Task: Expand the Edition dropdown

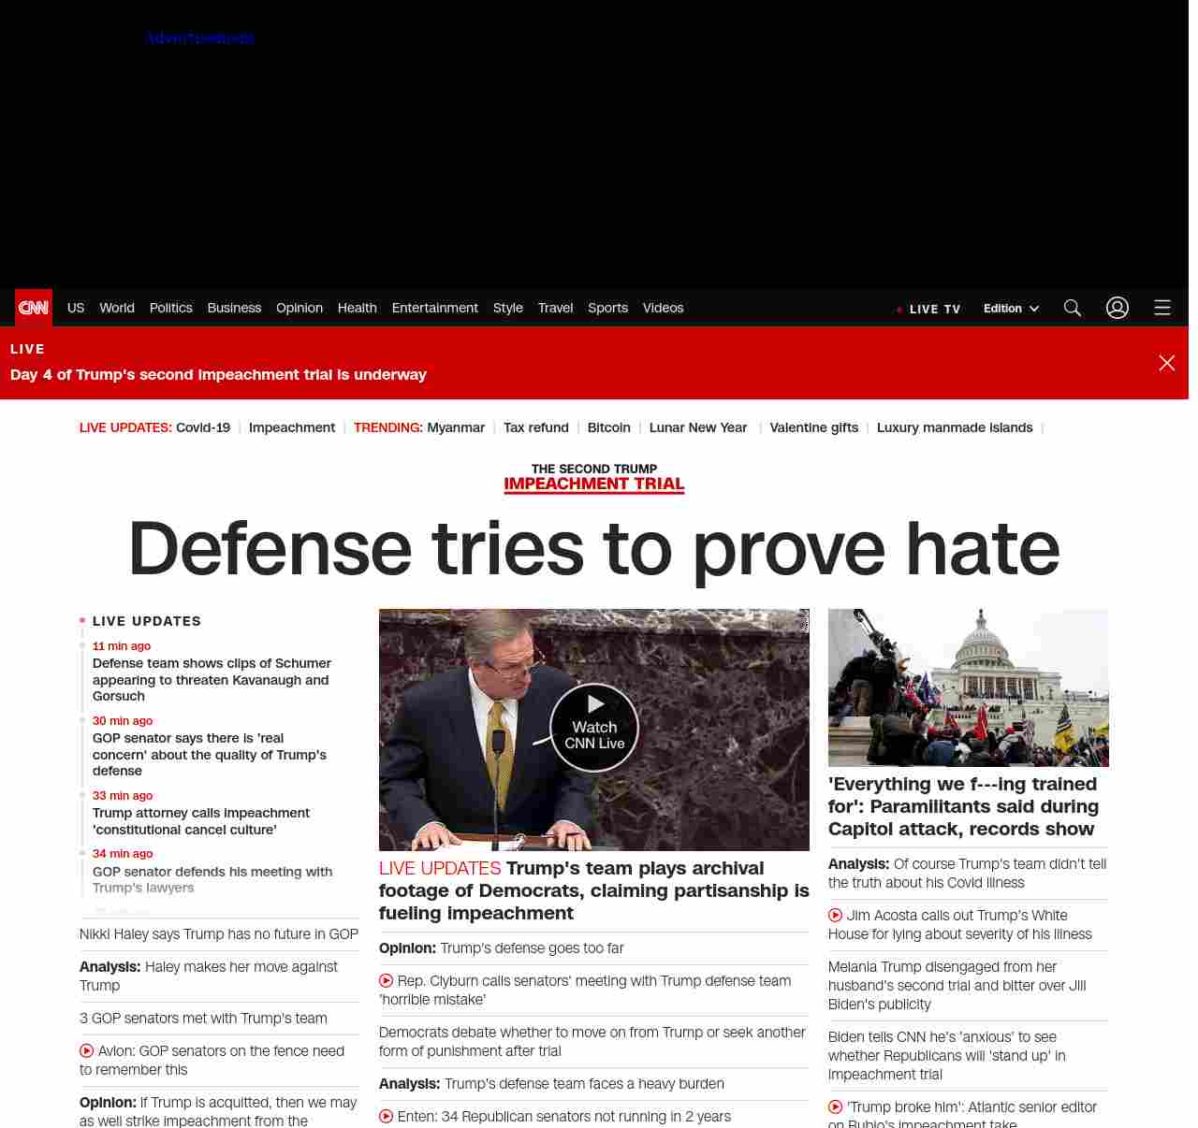Action: tap(1011, 309)
